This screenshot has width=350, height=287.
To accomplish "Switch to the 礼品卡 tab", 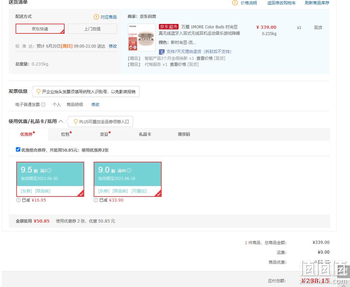I will pyautogui.click(x=145, y=134).
